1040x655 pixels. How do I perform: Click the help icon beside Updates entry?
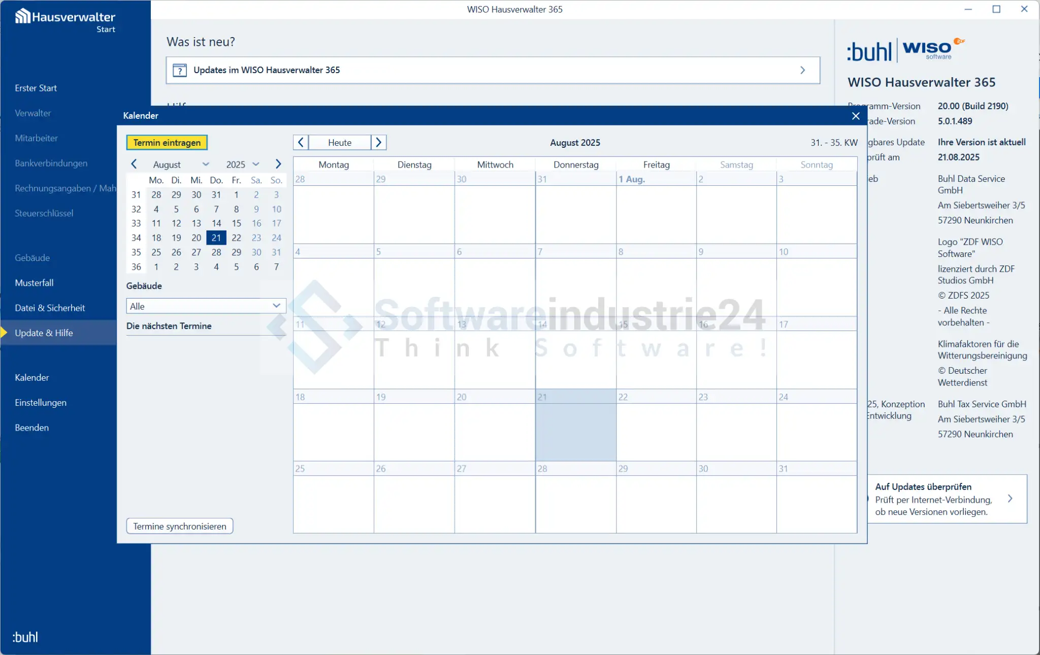point(180,70)
